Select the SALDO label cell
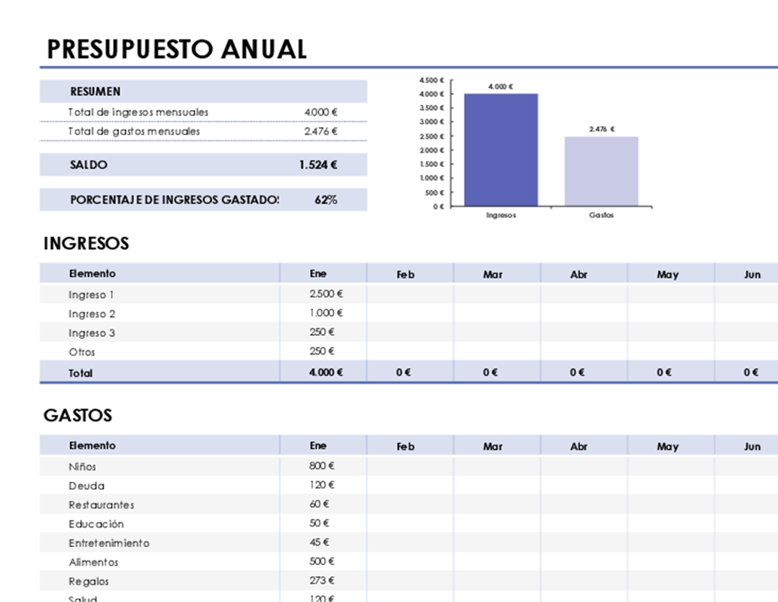 tap(88, 165)
